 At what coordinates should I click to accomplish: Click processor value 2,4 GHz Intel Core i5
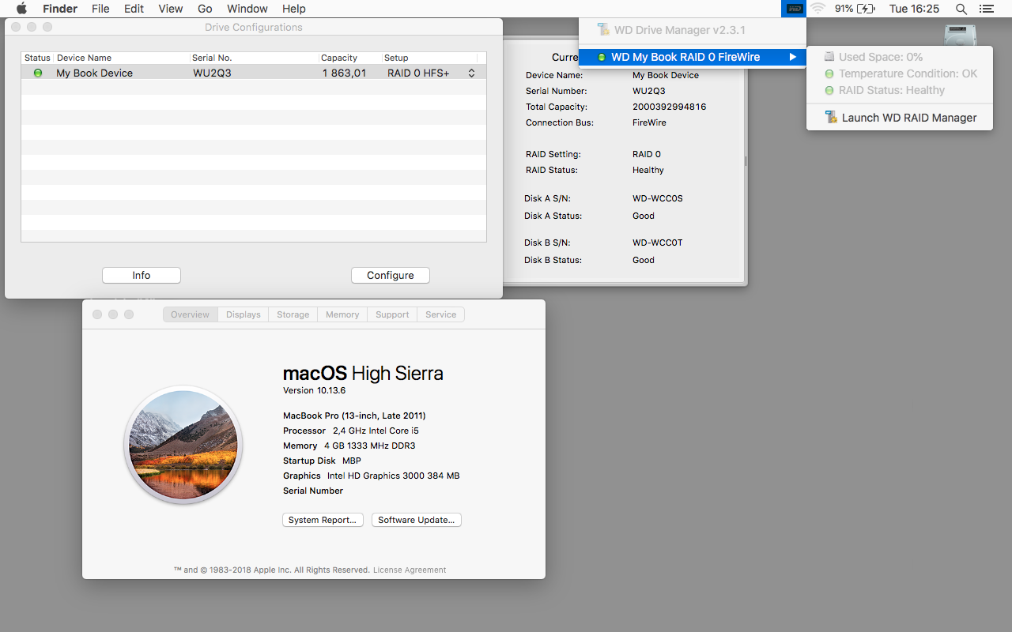(x=376, y=431)
